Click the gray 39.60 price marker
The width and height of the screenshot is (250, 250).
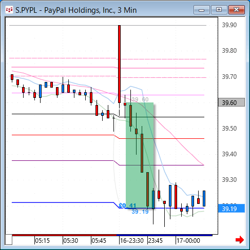point(232,102)
